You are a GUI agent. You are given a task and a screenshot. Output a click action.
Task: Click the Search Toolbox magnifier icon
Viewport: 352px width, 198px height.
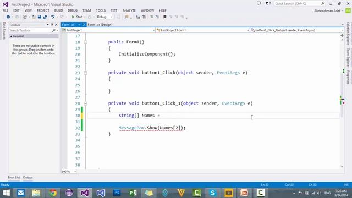[x=53, y=30]
